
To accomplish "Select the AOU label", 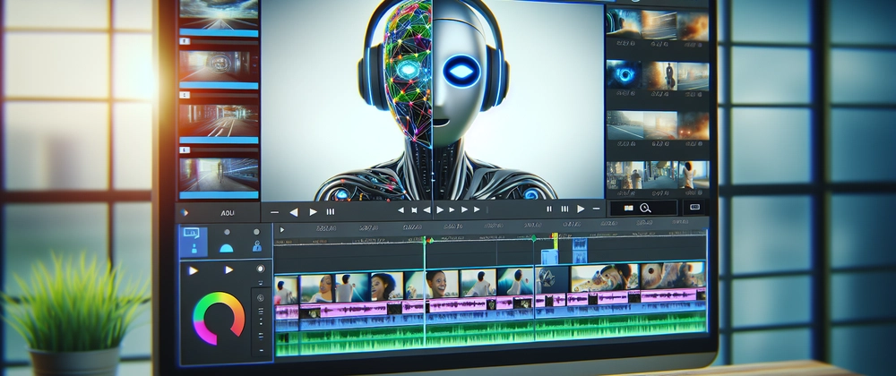I will 228,212.
